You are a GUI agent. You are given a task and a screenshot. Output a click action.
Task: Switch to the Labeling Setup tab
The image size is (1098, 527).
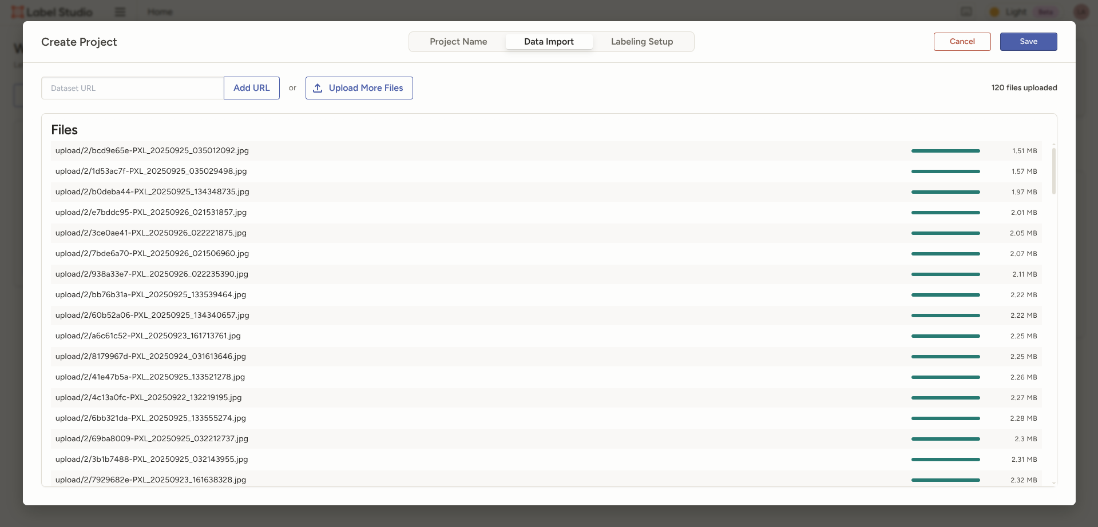click(x=641, y=41)
